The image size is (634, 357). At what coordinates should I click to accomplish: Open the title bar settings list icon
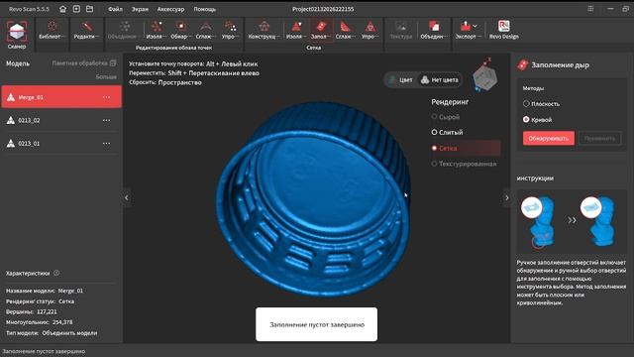[x=590, y=9]
